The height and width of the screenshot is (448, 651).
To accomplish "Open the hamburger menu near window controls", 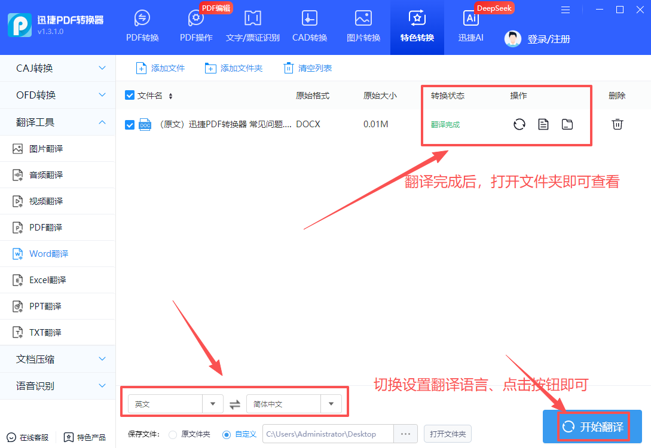I will click(566, 10).
